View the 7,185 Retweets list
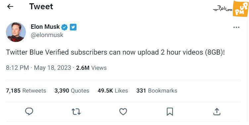Screen dimensions: 249x125 click(x=26, y=91)
